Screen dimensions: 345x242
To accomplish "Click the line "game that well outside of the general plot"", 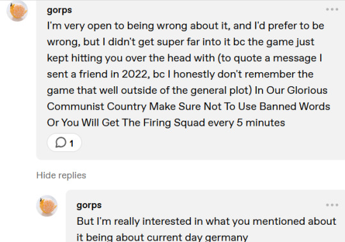I will [x=187, y=90].
